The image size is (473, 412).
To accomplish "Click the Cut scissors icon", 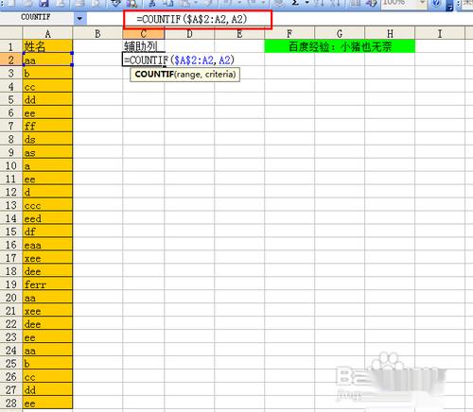I will point(152,3).
